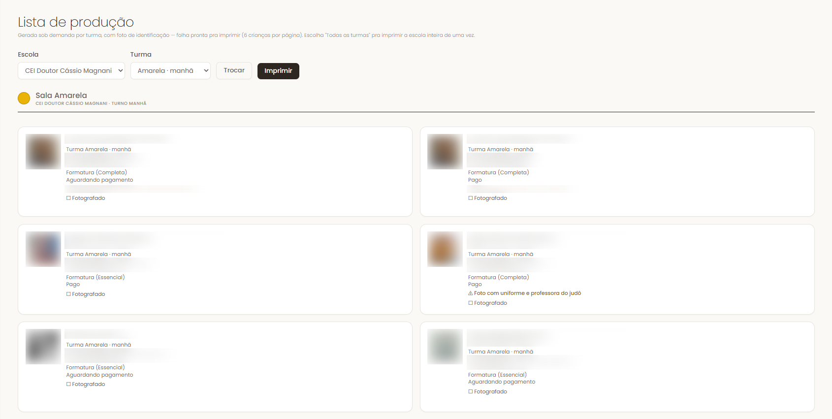
Task: Click Aguardando pagamento on the Formatura (Completa) card
Action: 99,180
